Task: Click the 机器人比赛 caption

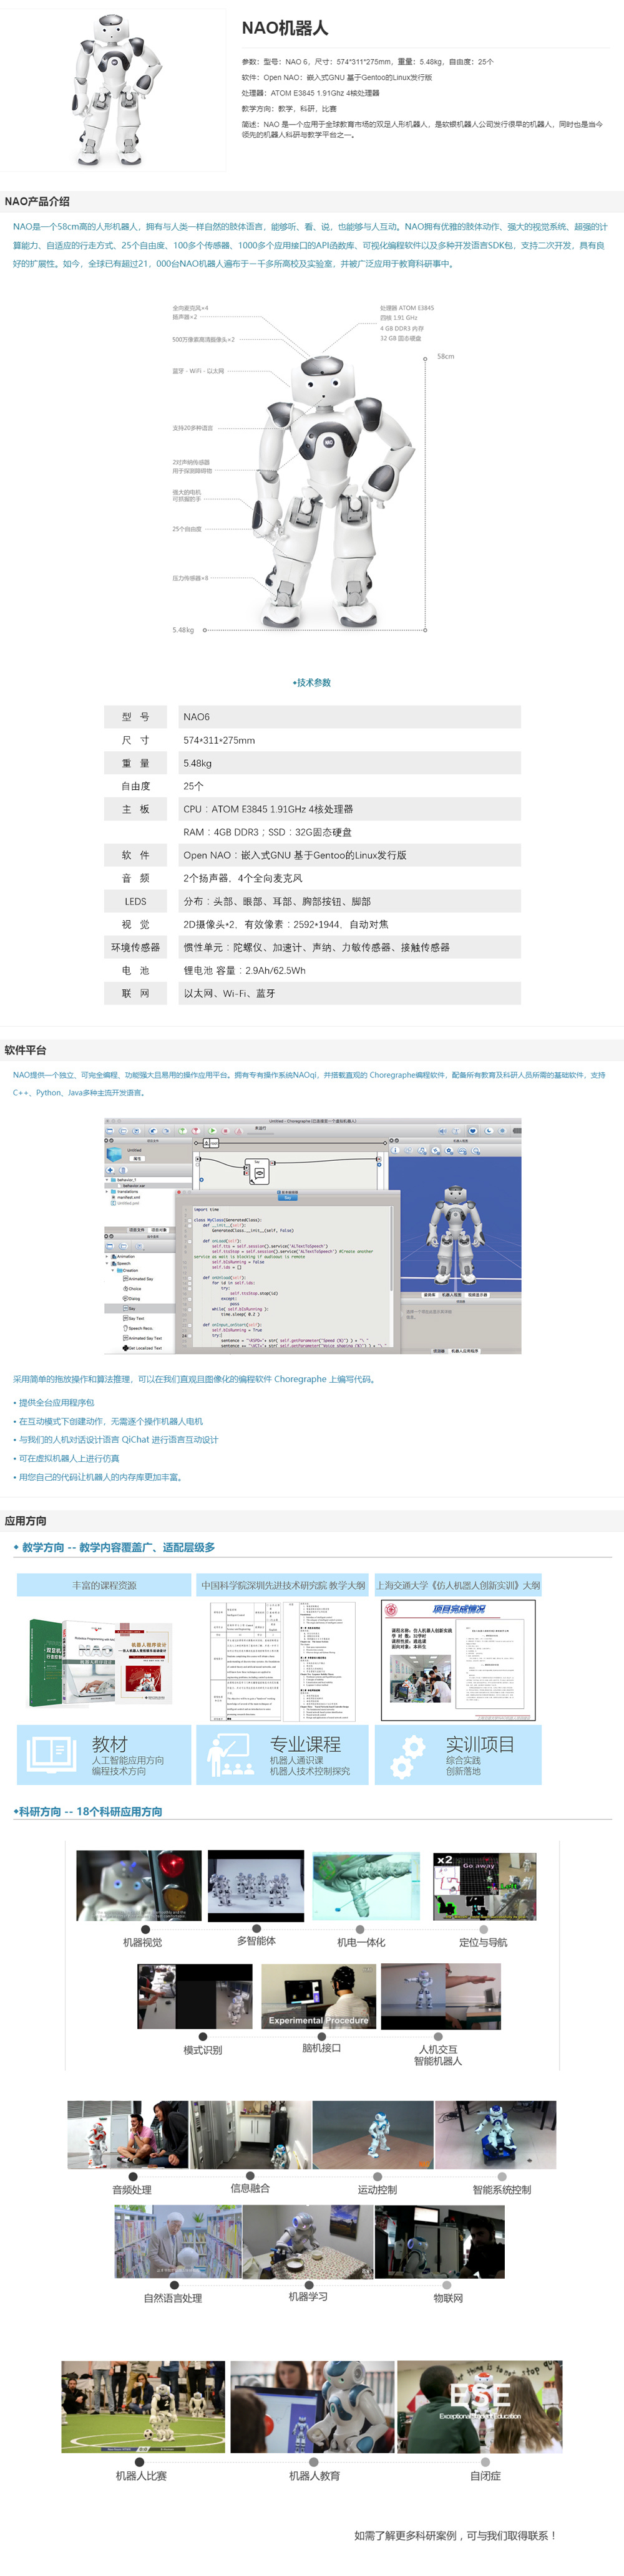Action: click(x=141, y=2475)
